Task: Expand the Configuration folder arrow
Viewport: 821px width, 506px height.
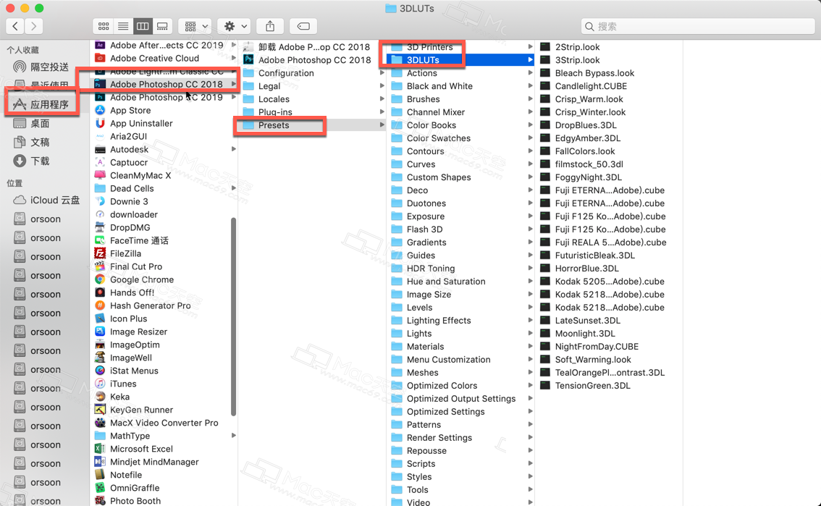Action: [382, 73]
